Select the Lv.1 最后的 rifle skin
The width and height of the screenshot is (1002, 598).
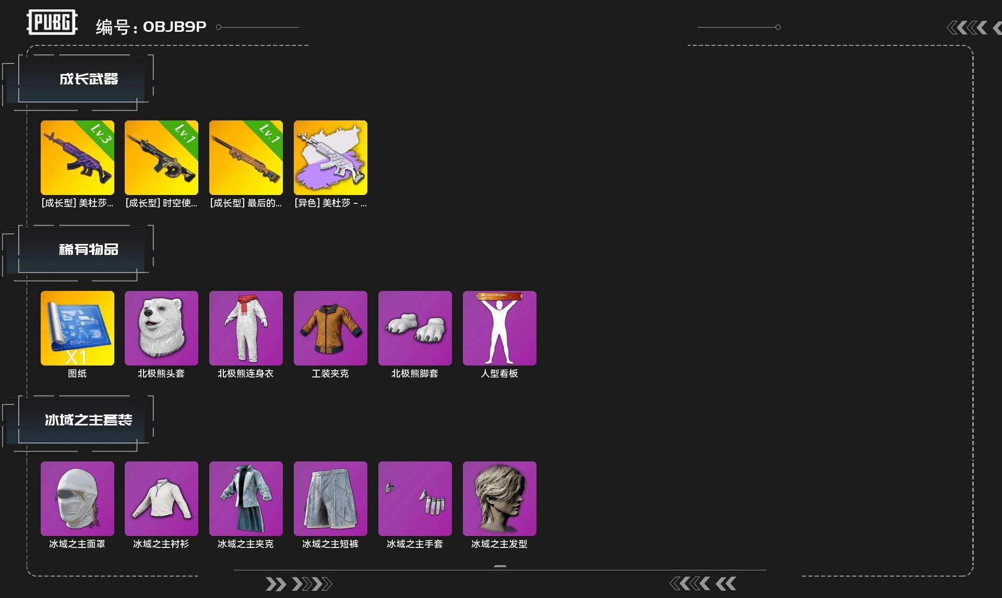pyautogui.click(x=246, y=157)
